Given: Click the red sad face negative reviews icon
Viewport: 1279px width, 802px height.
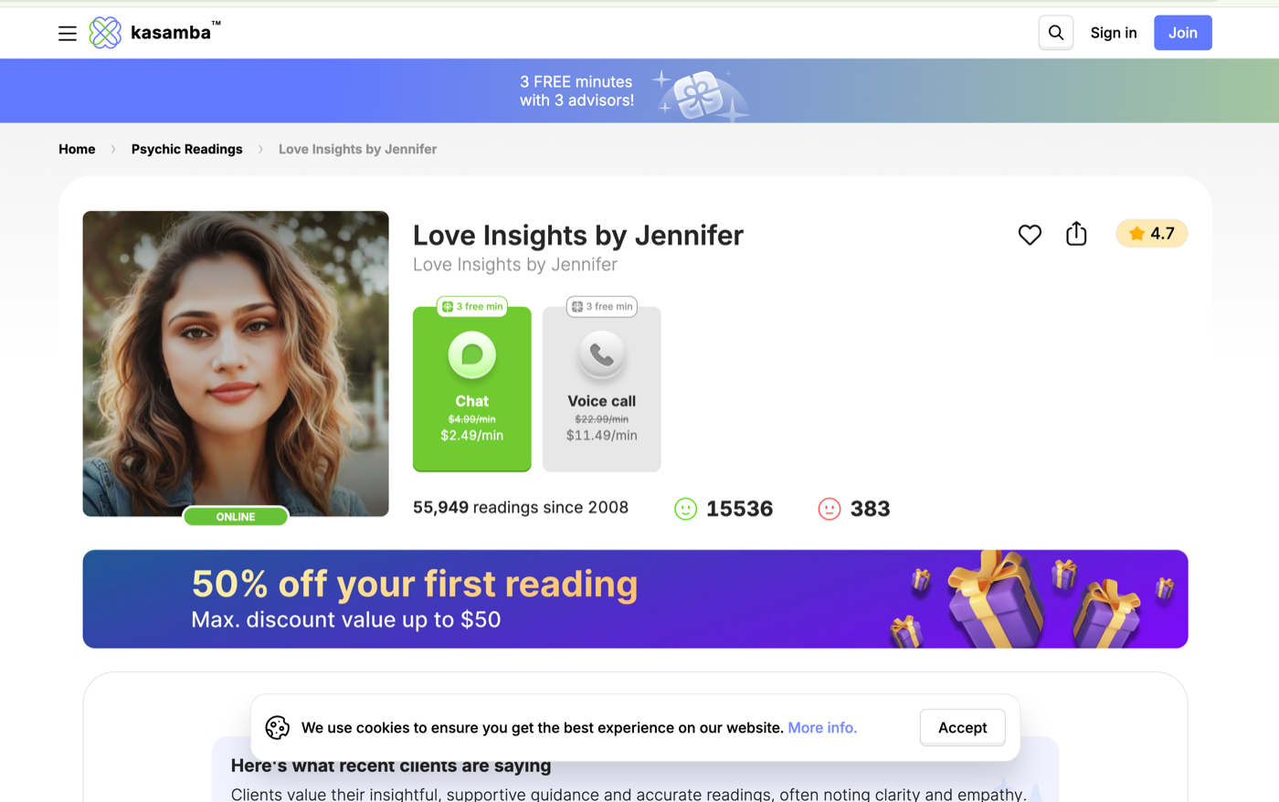Looking at the screenshot, I should coord(829,509).
